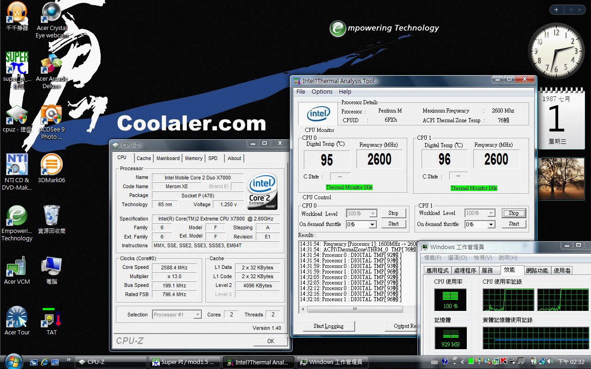Open CPU 0 Workload Level dropdown
Screen dimensions: 591x369
[372, 214]
